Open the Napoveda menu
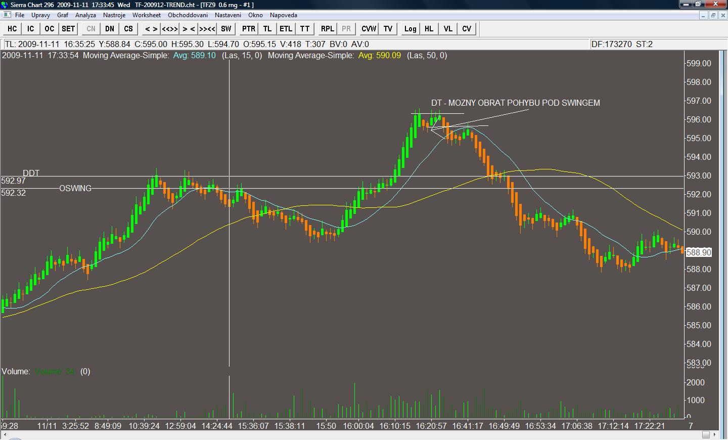This screenshot has width=728, height=440. coord(284,15)
